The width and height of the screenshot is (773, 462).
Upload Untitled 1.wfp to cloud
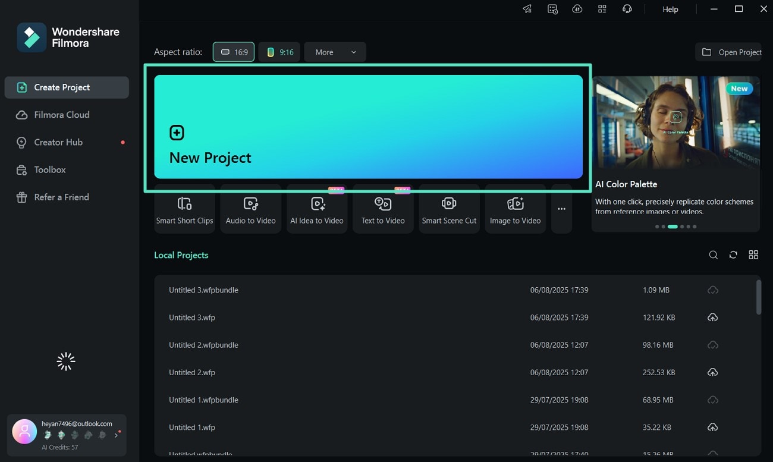[712, 427]
